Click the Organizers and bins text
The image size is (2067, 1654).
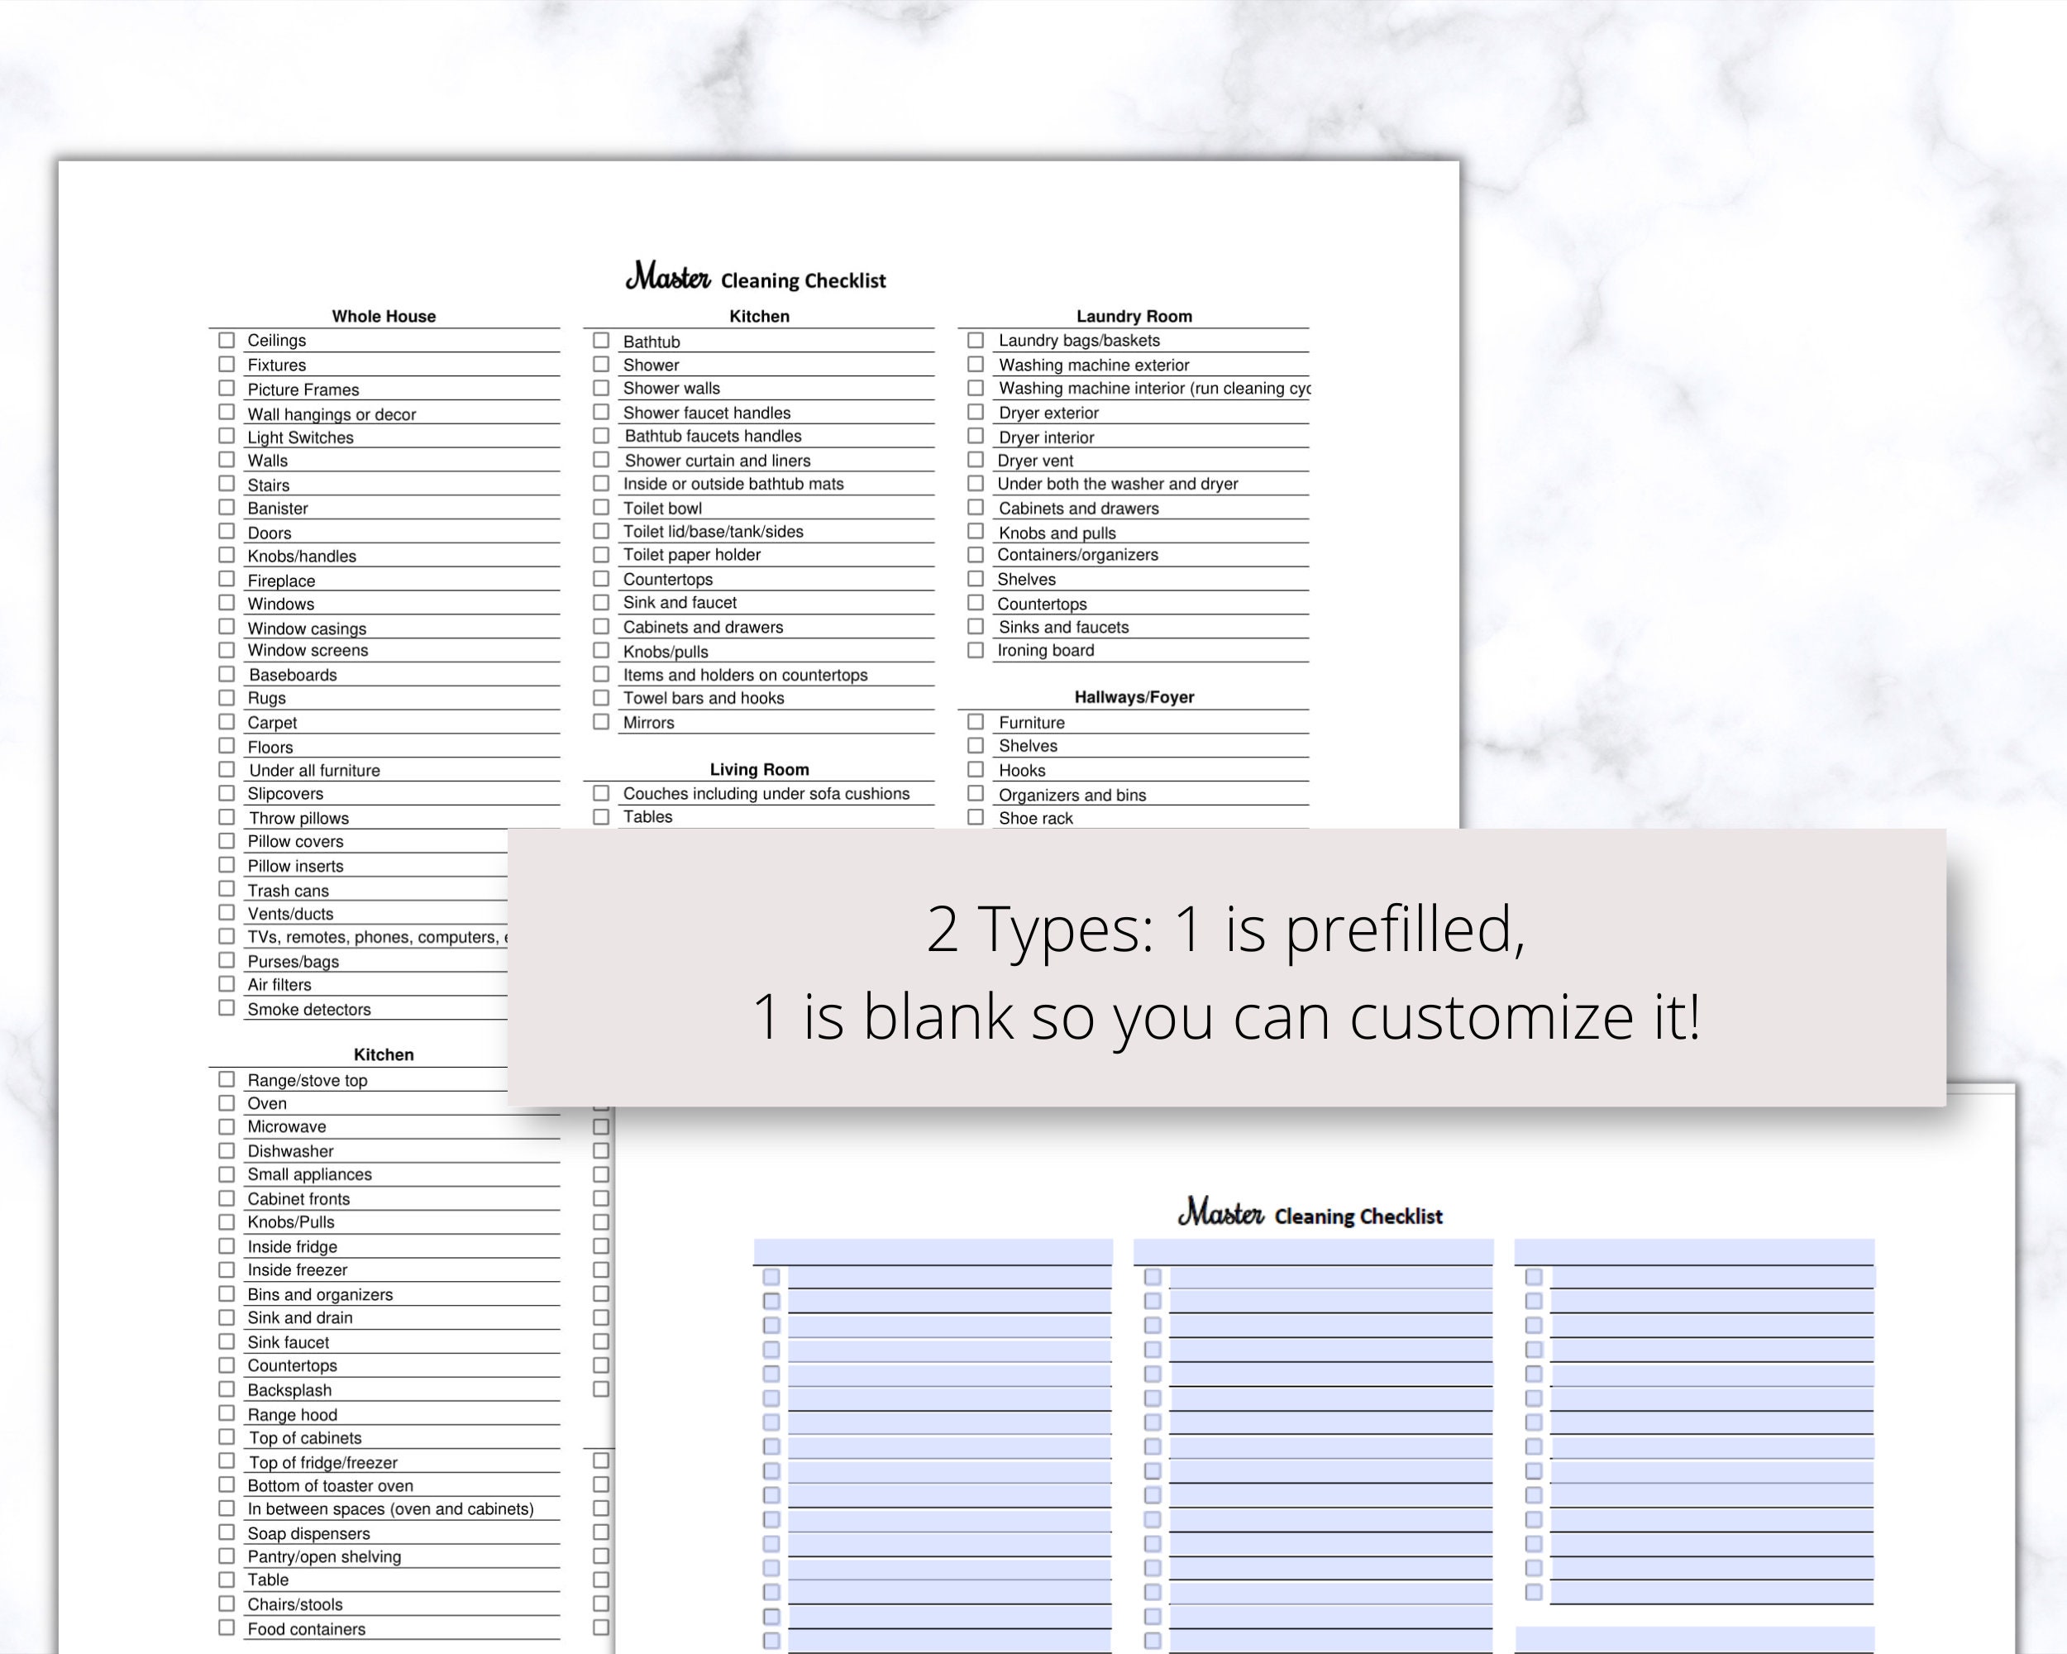1072,795
